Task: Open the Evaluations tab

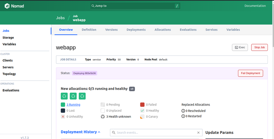Action: pos(188,30)
